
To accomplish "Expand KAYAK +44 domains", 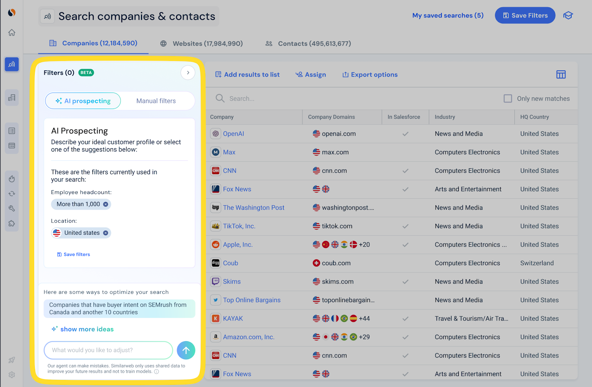I will pyautogui.click(x=364, y=318).
